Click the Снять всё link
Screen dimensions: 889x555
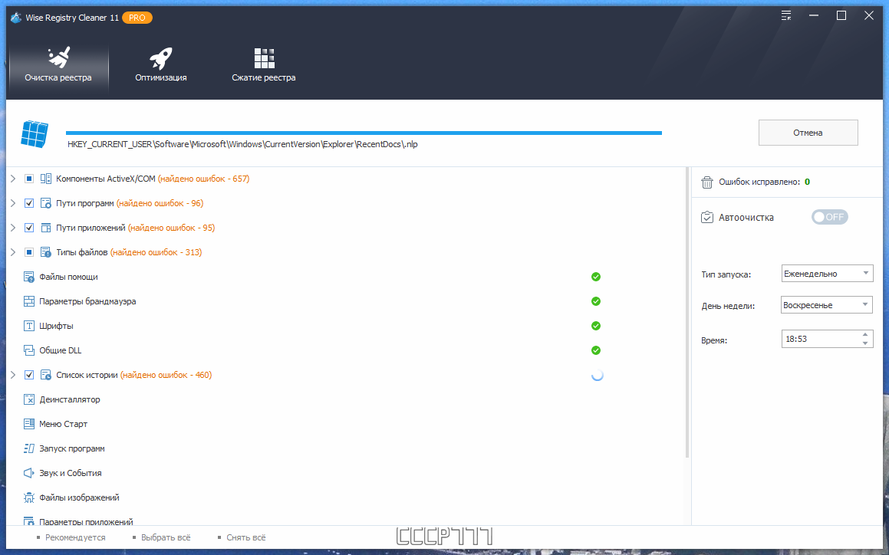246,537
